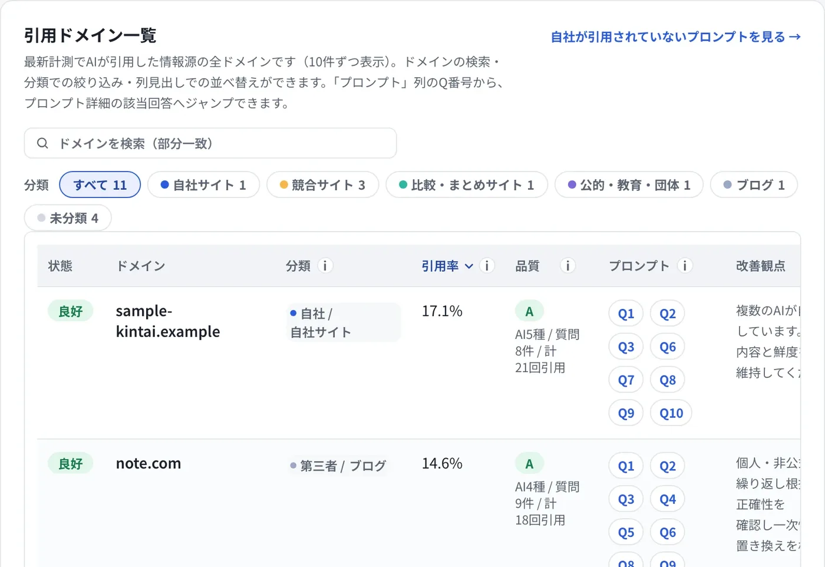Open Q5 prompt in note.com row
Viewport: 825px width, 567px height.
point(626,532)
